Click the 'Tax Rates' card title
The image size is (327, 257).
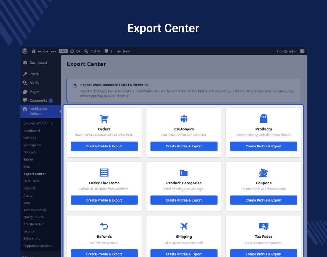pyautogui.click(x=264, y=237)
